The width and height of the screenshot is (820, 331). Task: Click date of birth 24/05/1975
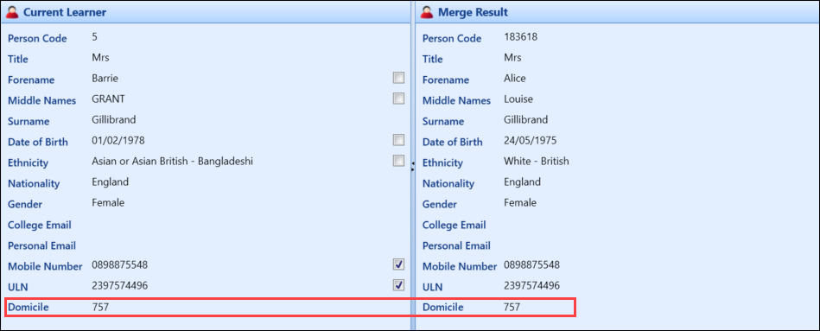click(530, 141)
